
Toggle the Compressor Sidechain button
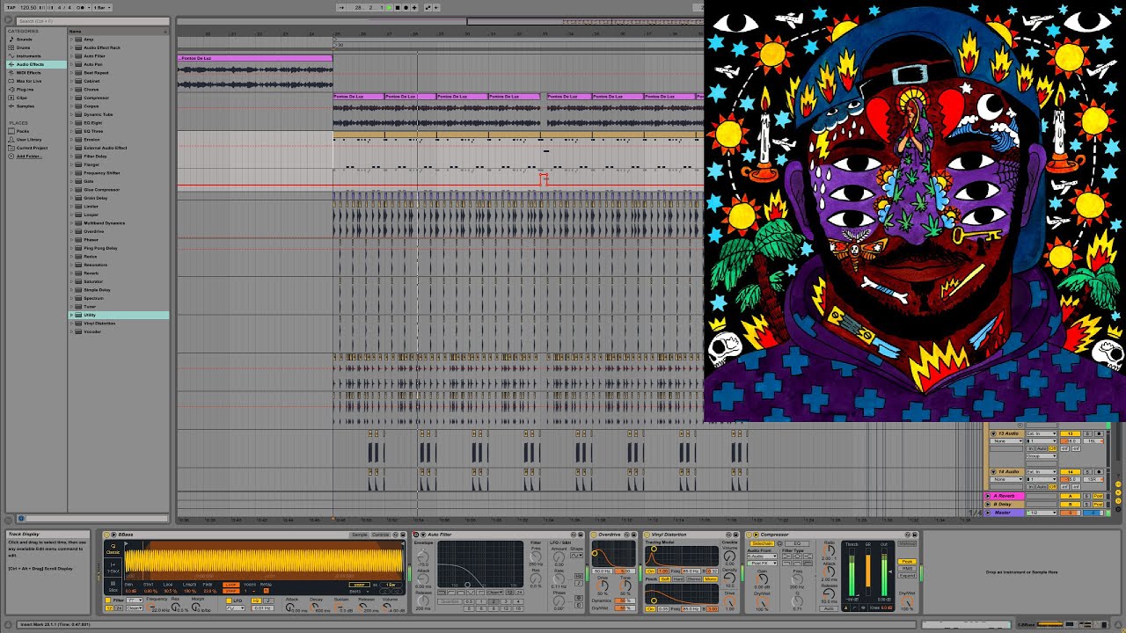762,543
